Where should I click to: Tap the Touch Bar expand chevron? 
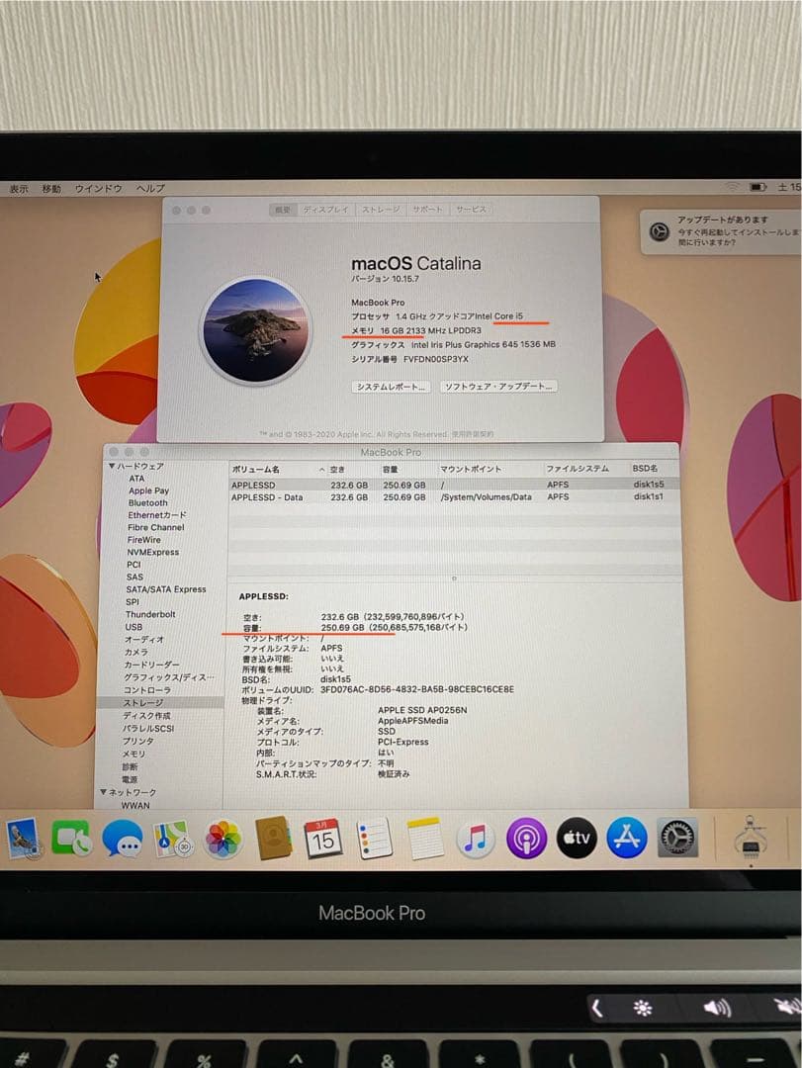[x=597, y=1007]
